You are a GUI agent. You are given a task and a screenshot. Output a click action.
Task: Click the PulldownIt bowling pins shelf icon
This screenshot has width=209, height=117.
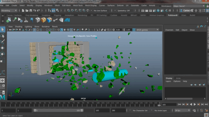point(9,20)
